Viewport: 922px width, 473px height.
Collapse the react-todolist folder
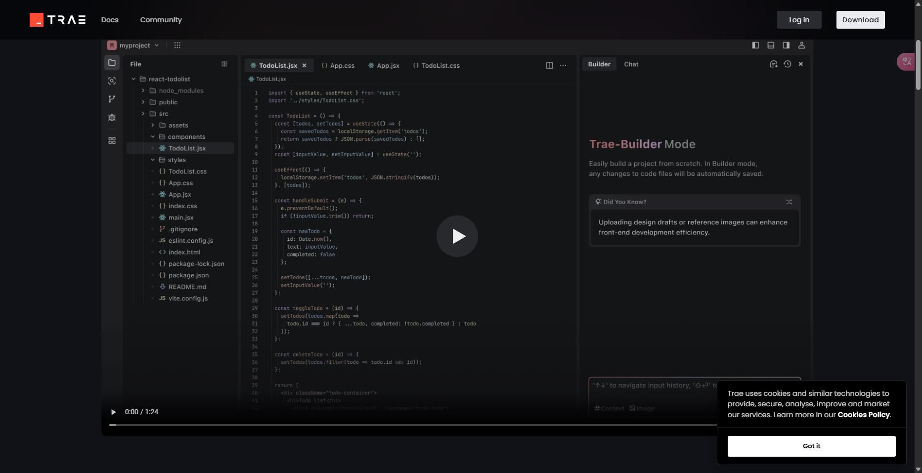(x=133, y=79)
